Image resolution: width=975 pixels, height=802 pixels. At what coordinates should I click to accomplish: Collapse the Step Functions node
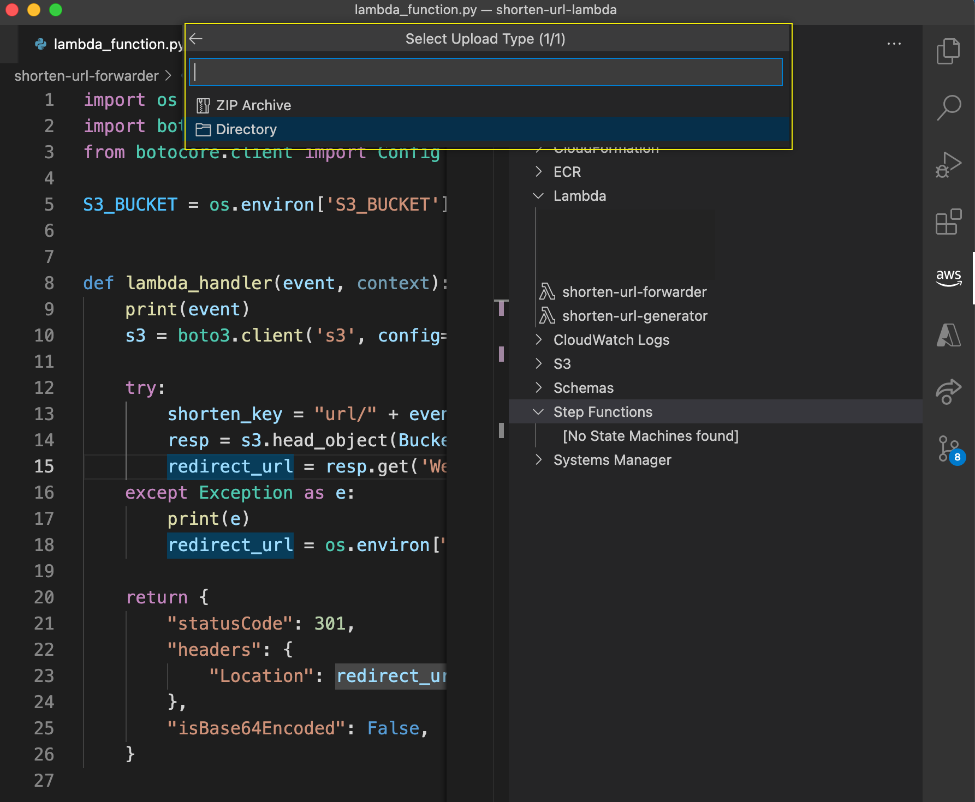click(x=538, y=412)
